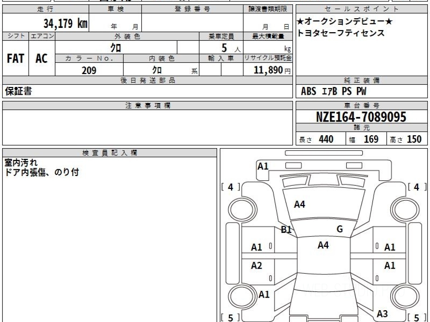Viewport: 430px width, 322px height.
Task: Select the クロ value under 外装色
Action: [x=116, y=47]
